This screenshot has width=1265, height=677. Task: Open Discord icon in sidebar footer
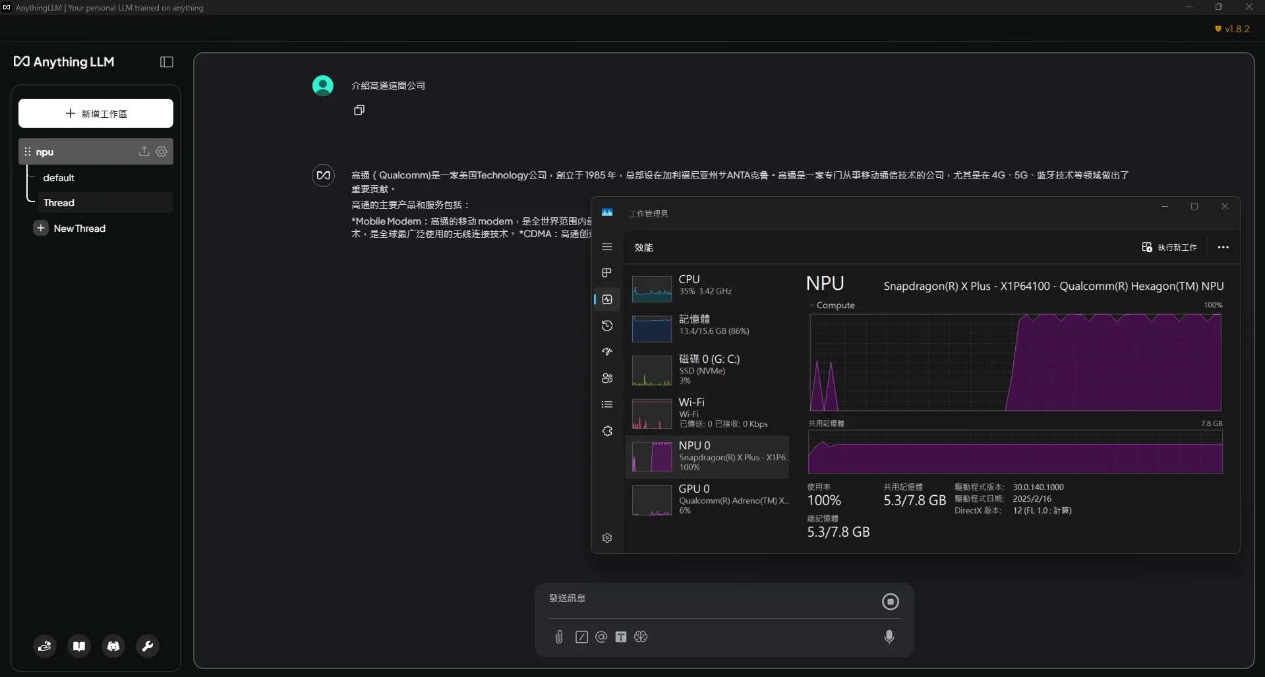tap(113, 646)
